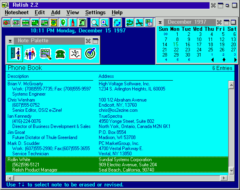Click the phone book scroll up arrow
The height and width of the screenshot is (190, 240).
[231, 85]
